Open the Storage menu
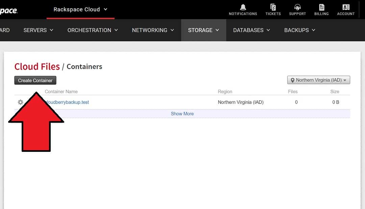 (203, 30)
